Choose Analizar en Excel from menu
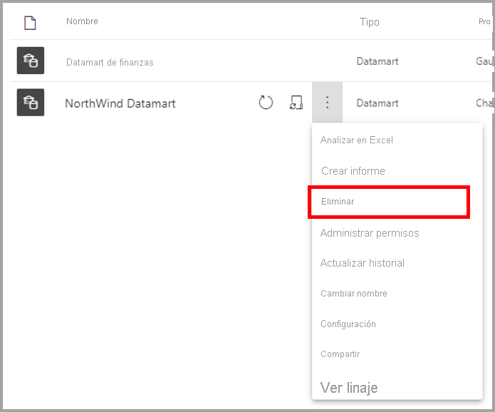The width and height of the screenshot is (495, 412). (x=356, y=140)
